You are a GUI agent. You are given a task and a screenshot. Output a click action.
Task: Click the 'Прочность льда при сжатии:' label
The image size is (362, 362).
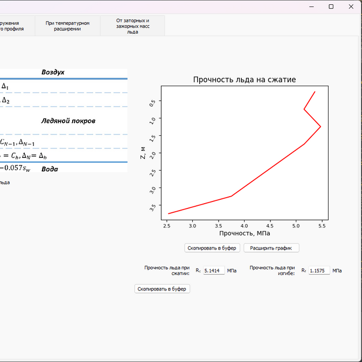click(167, 270)
